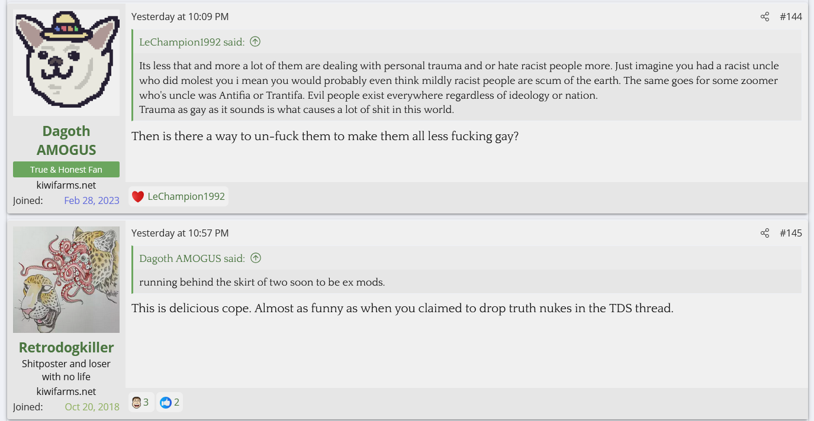Click the "Yesterday at 10:57 PM" timestamp
The width and height of the screenshot is (814, 421).
tap(180, 233)
